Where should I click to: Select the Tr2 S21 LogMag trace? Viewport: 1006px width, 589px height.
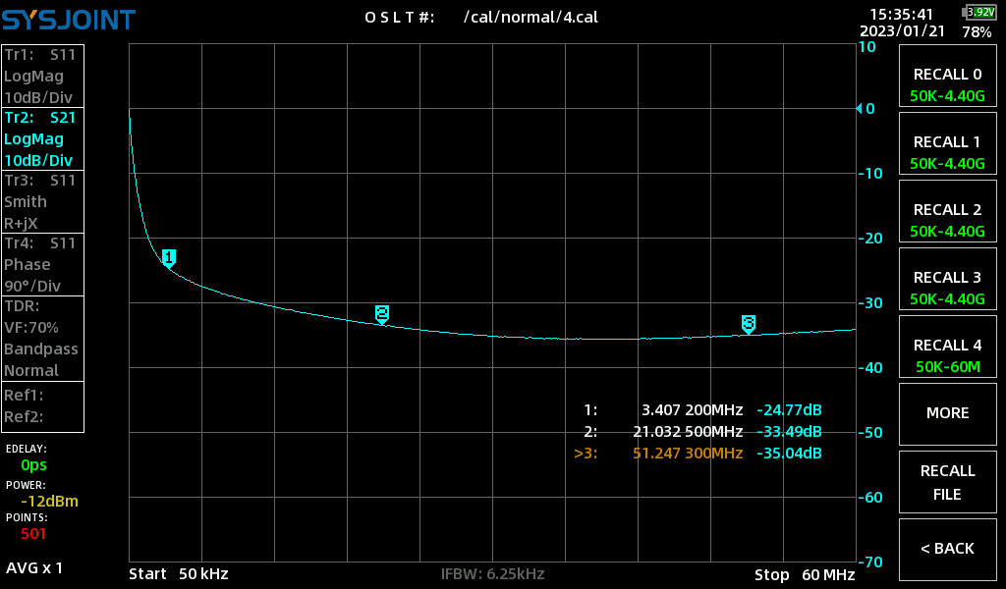[x=42, y=139]
